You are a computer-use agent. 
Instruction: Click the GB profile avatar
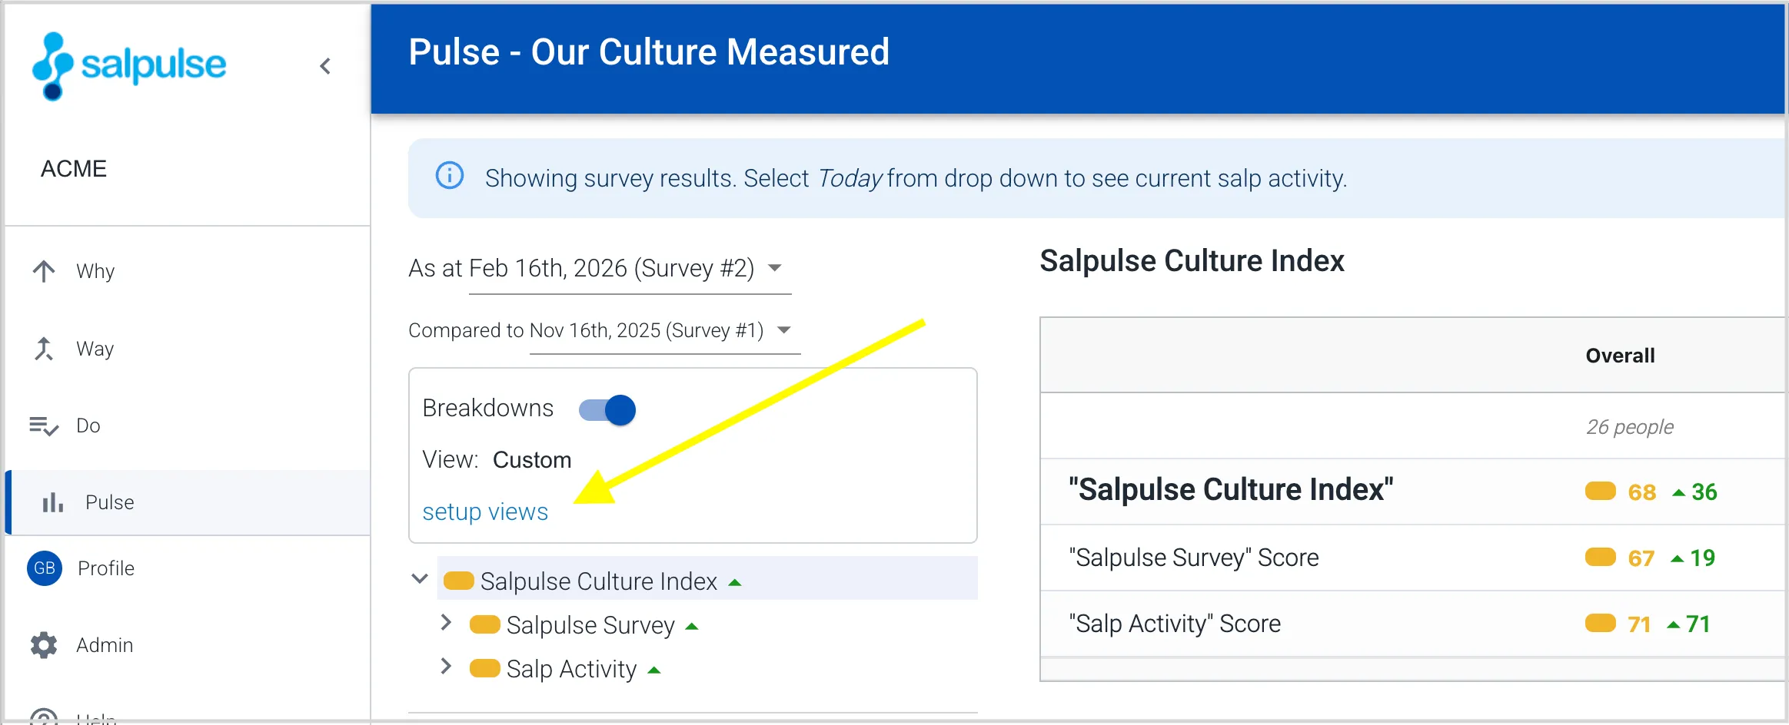click(45, 568)
